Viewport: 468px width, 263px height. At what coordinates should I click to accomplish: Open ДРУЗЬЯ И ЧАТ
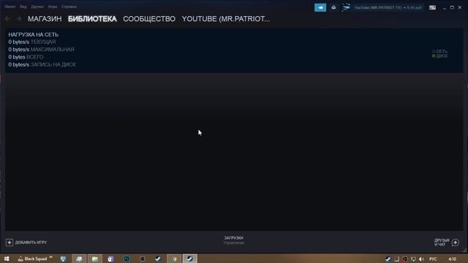click(x=442, y=243)
